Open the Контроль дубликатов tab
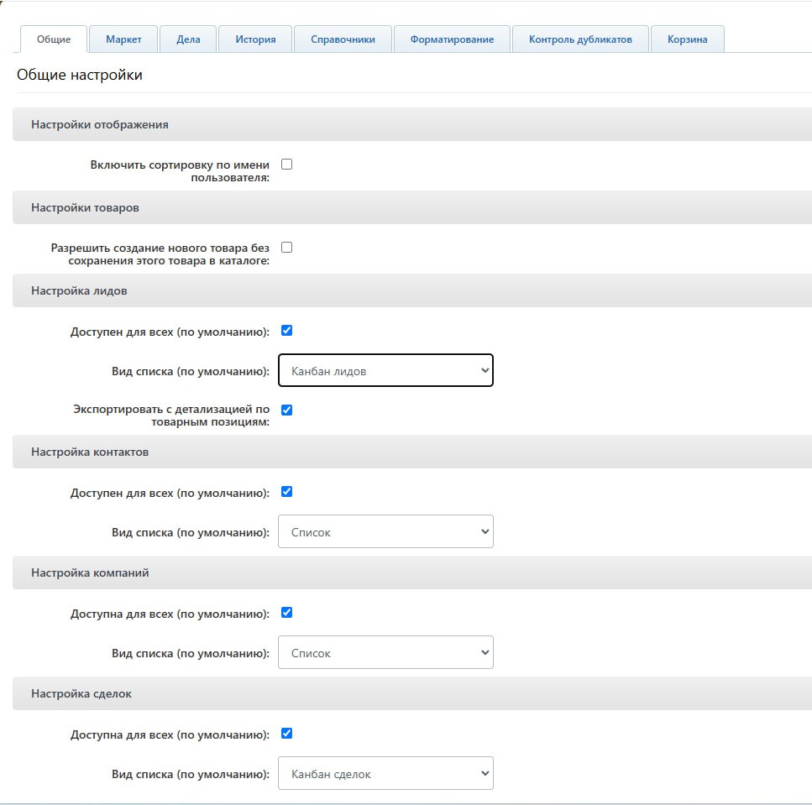The image size is (812, 805). click(580, 39)
